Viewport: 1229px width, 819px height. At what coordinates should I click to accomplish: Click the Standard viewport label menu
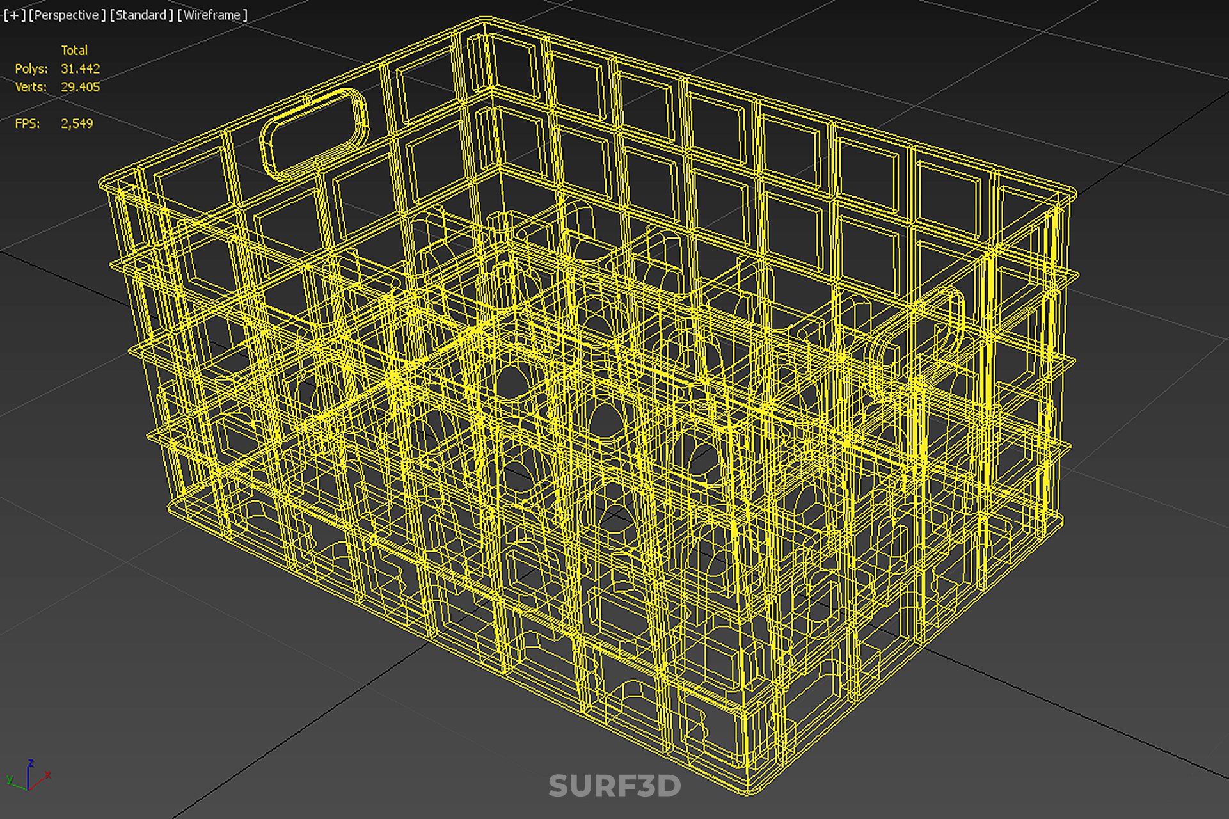click(141, 15)
